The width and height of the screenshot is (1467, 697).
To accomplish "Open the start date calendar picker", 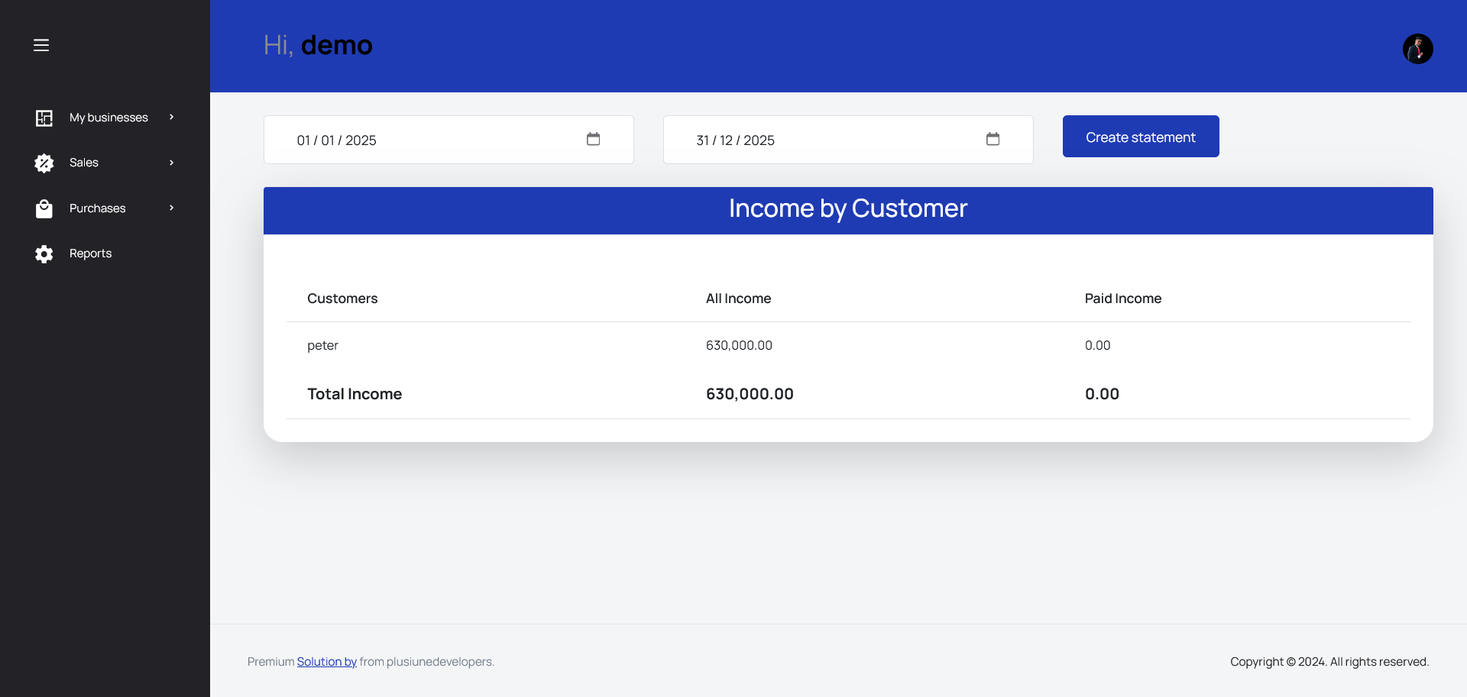I will [x=594, y=140].
